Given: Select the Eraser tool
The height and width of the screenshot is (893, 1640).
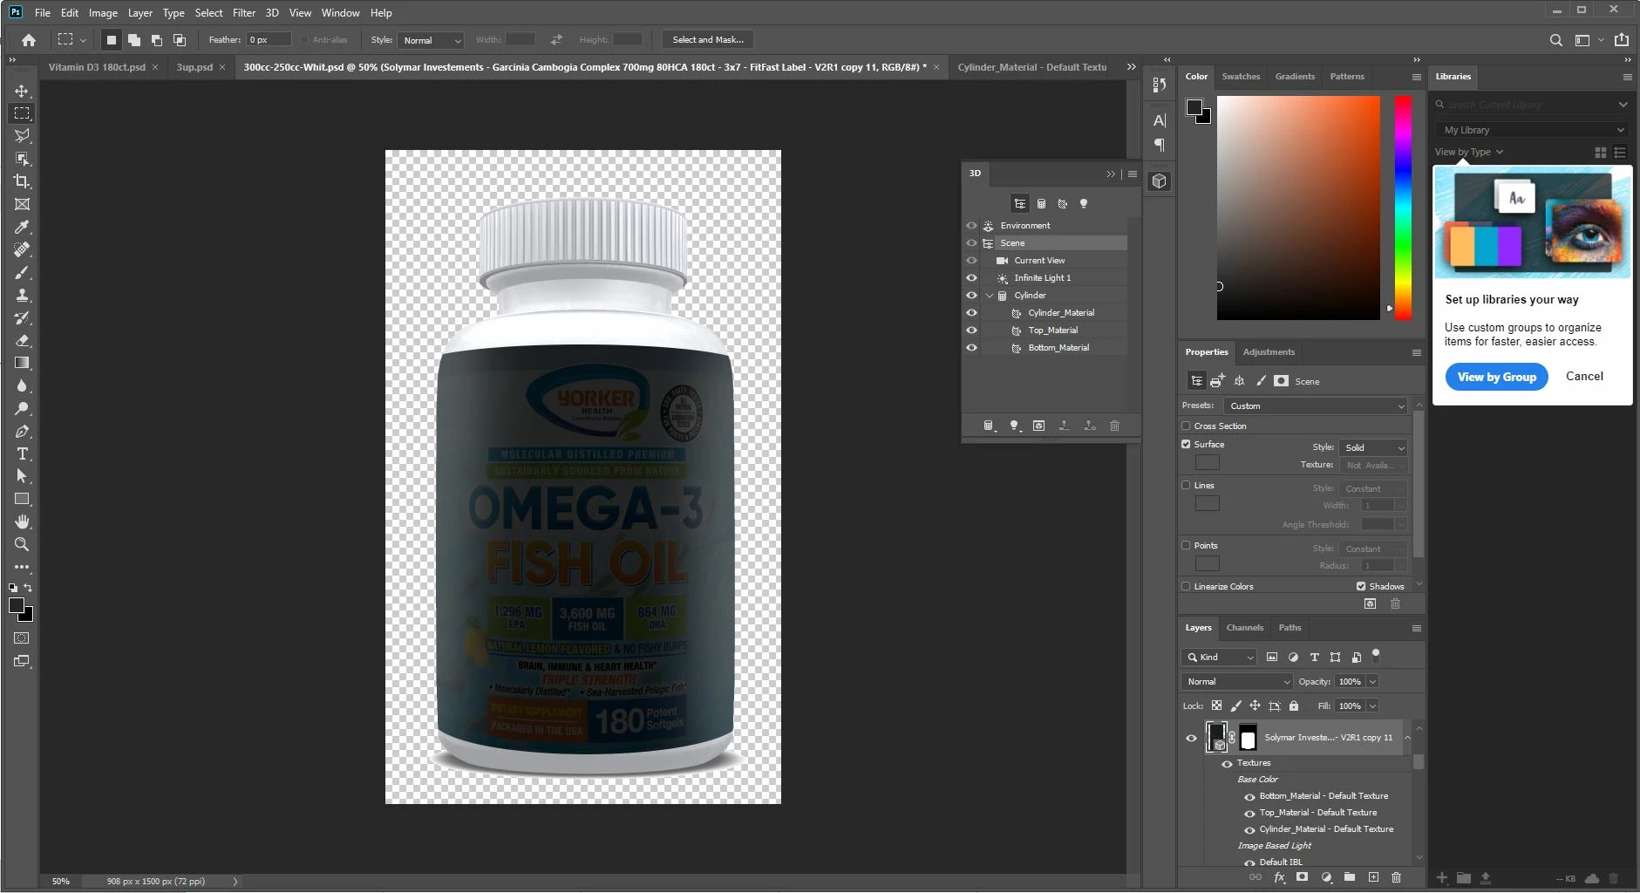Looking at the screenshot, I should tap(22, 340).
